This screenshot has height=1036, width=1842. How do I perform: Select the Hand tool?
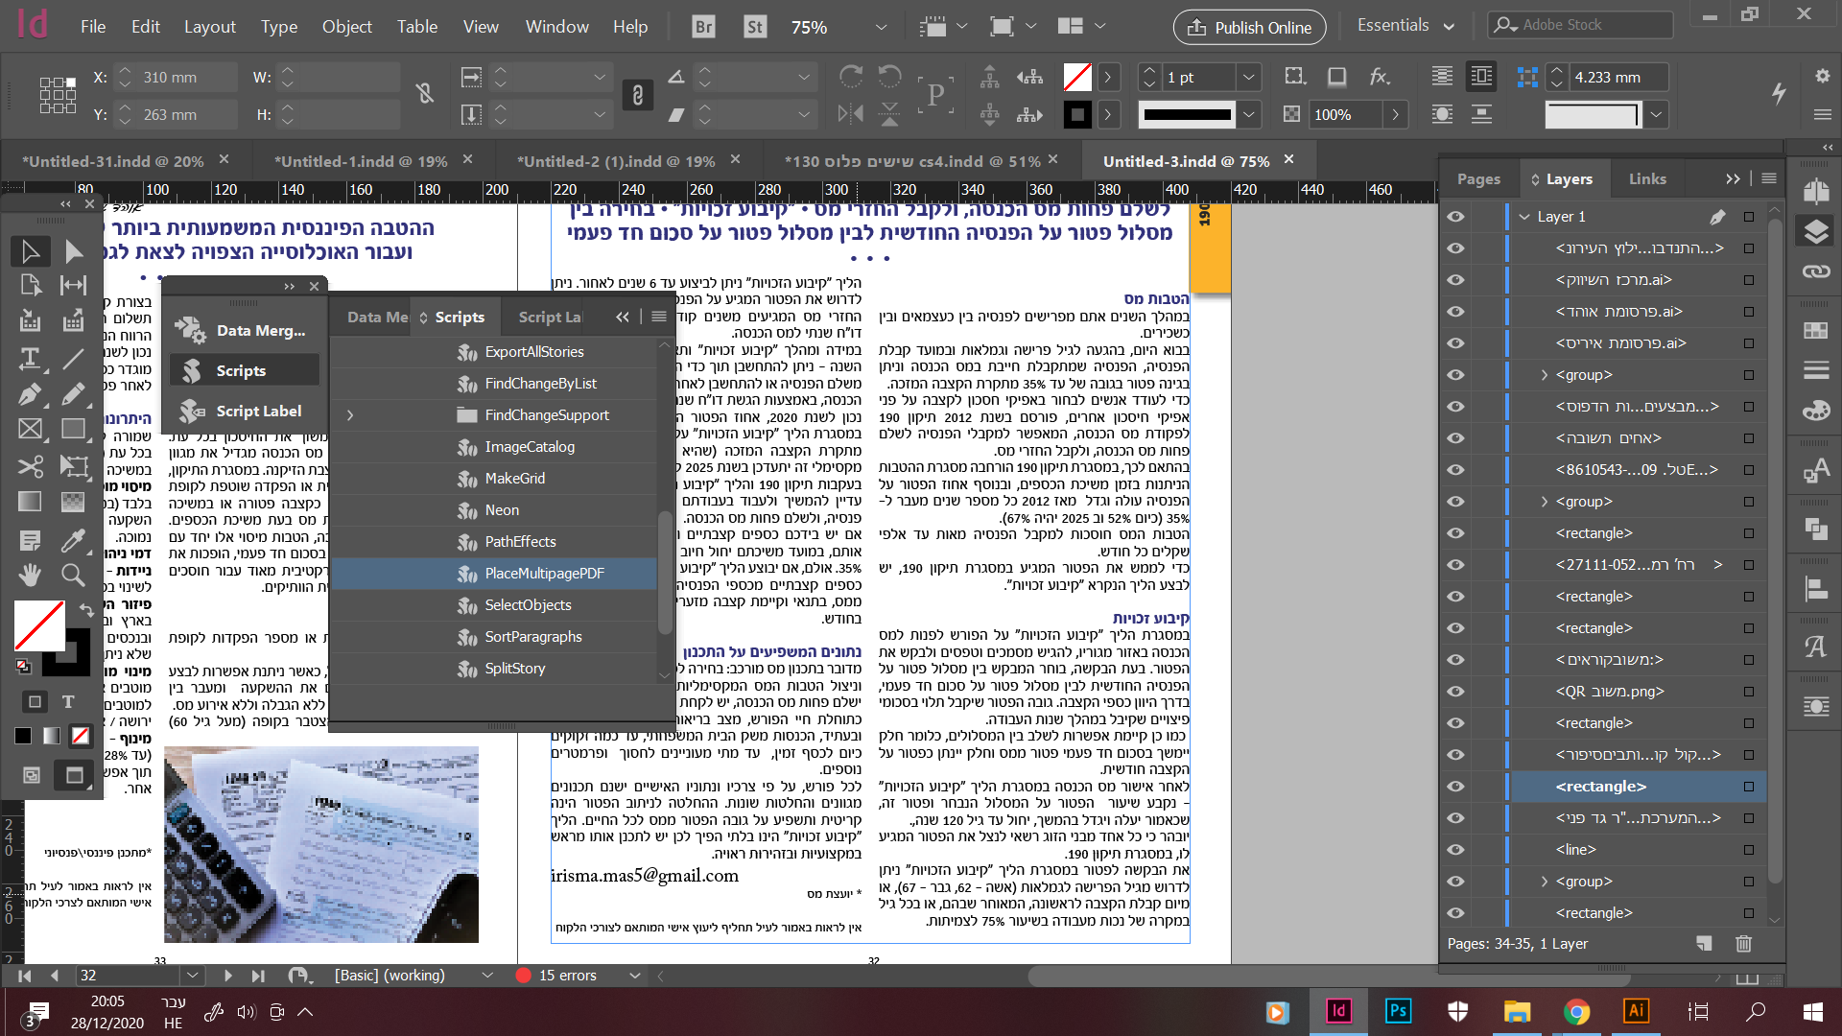(x=30, y=575)
